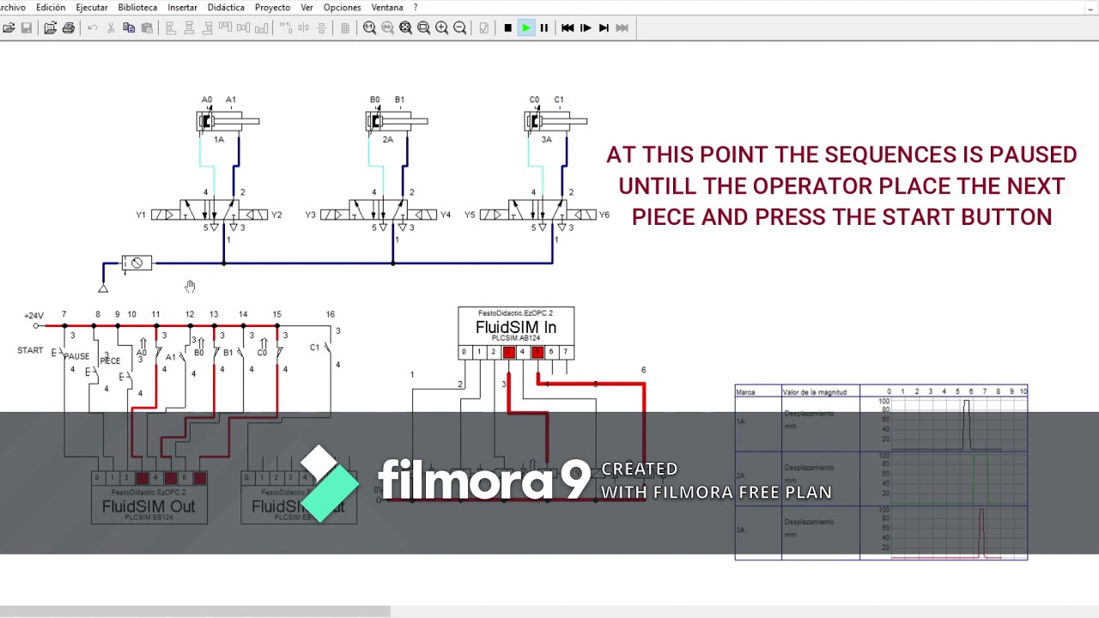Click the Cut scissors icon

(x=111, y=28)
